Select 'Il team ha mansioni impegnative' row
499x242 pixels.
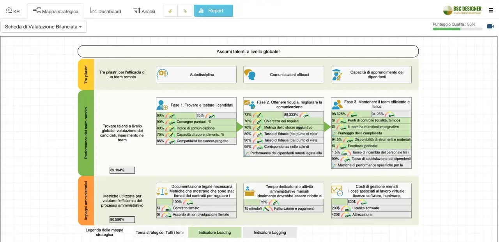[371, 127]
